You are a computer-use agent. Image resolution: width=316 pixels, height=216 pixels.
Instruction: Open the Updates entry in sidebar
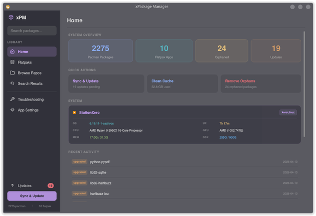tap(32, 186)
